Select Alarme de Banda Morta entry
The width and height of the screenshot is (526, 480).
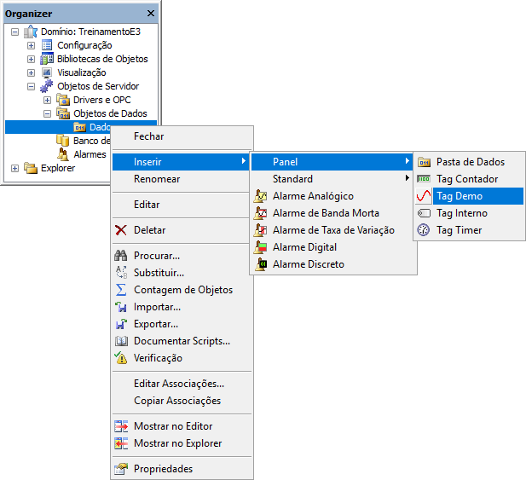click(326, 213)
